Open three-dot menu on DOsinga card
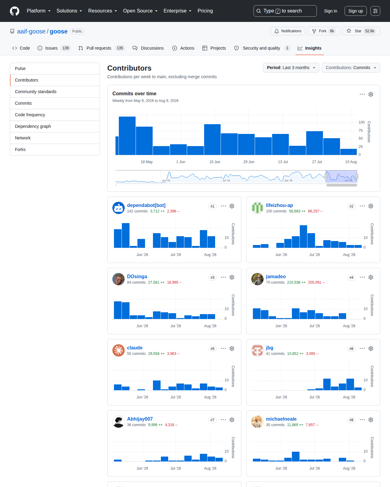This screenshot has width=390, height=487. [223, 277]
